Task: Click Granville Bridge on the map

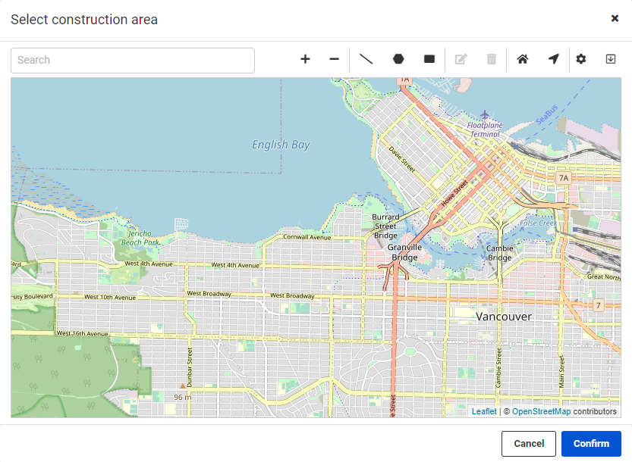Action: click(x=403, y=252)
